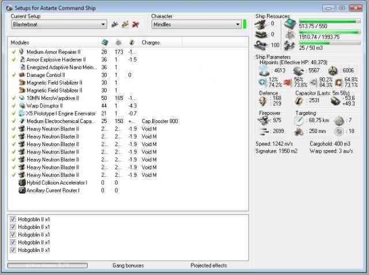Image resolution: width=369 pixels, height=275 pixels.
Task: Click the powergrid icon beside 1910.74 / 1993.75
Action: [289, 35]
